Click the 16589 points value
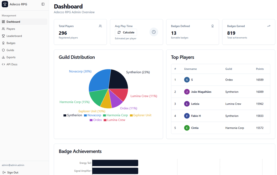Screen dimensions: 277x175 tap(260, 80)
